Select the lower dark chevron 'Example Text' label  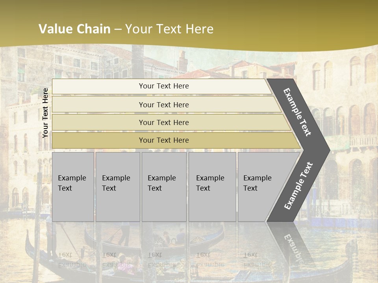click(298, 186)
